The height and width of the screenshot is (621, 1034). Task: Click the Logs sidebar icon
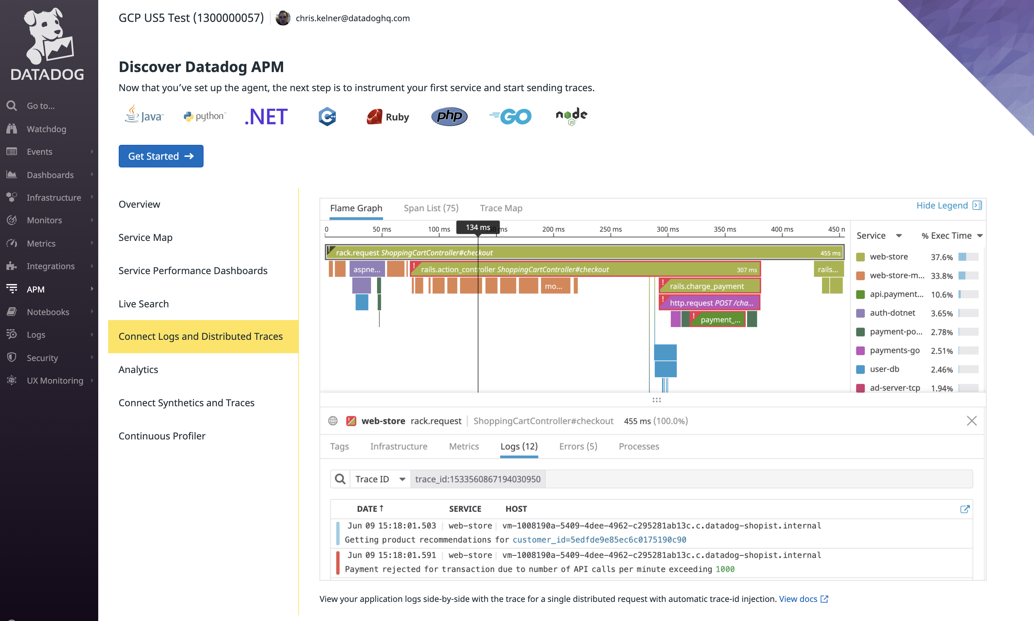point(12,335)
